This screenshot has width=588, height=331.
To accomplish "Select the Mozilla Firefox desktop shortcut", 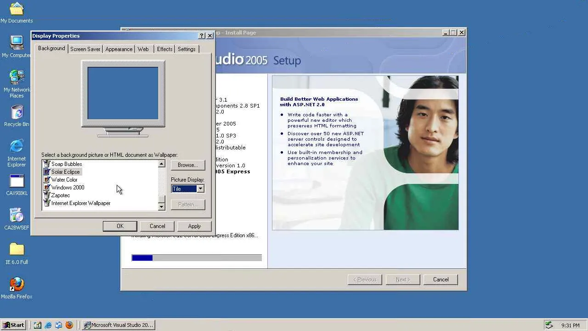I will [x=17, y=288].
